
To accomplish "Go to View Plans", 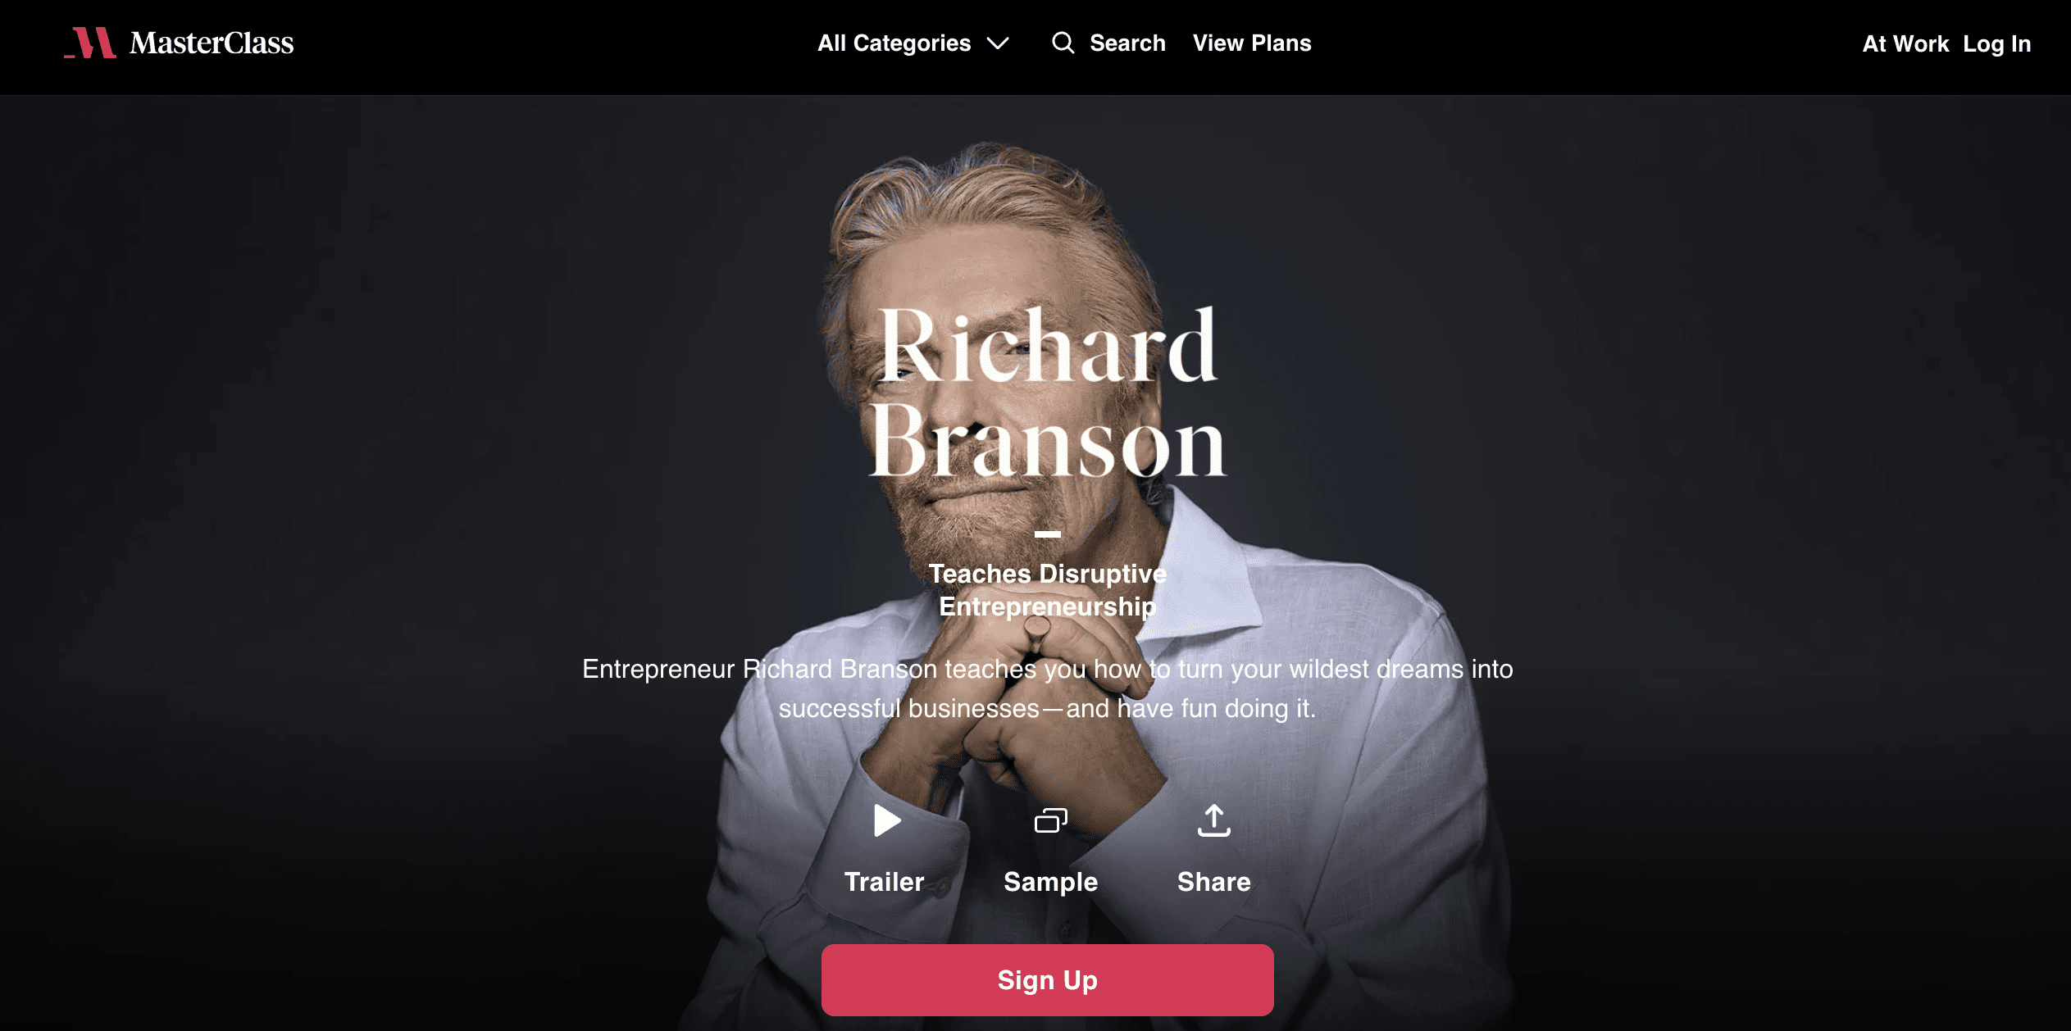I will pyautogui.click(x=1252, y=43).
